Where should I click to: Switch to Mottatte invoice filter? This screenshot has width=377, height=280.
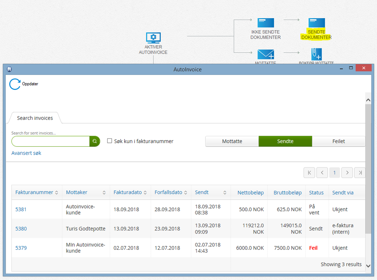tap(232, 141)
